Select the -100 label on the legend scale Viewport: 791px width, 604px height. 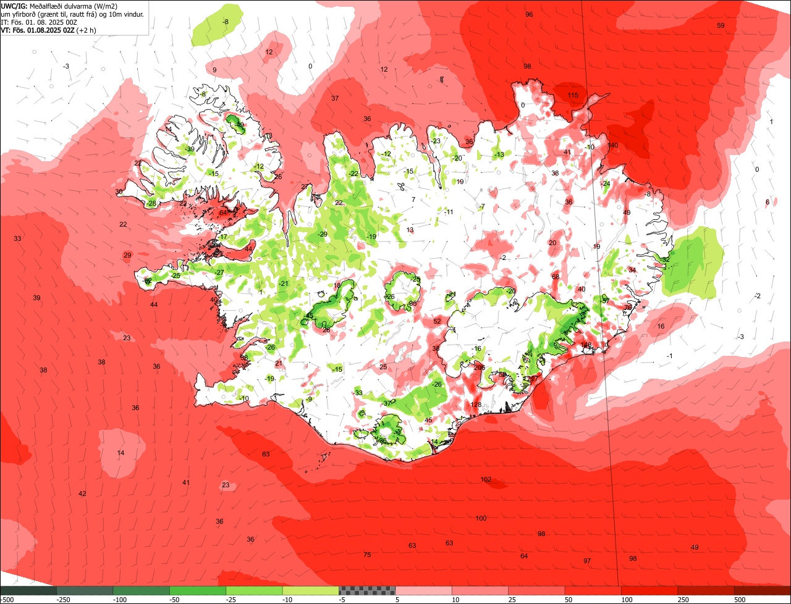(119, 600)
